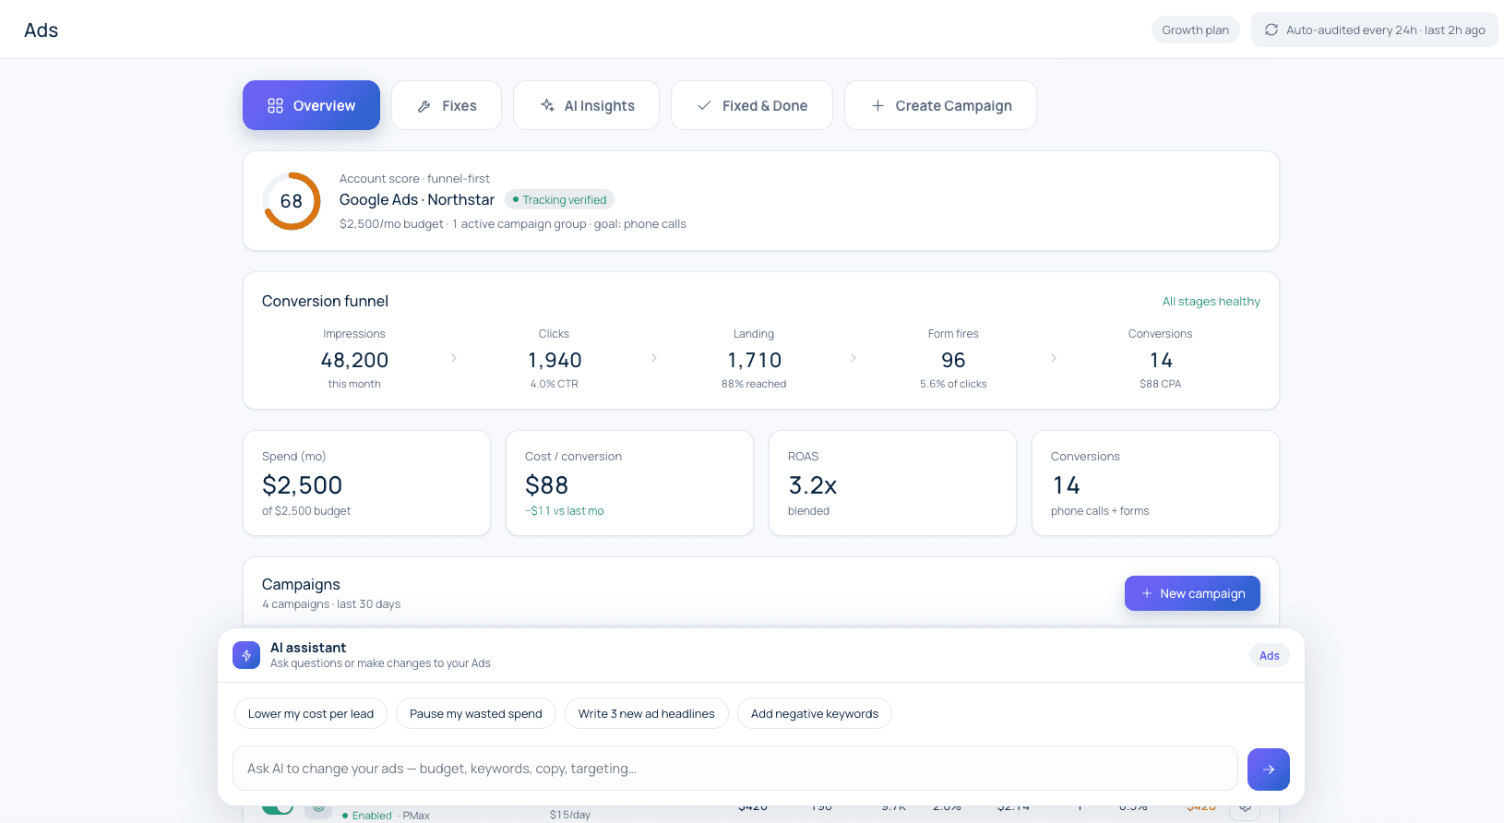Click the AI assistant lightning bolt icon

click(246, 655)
